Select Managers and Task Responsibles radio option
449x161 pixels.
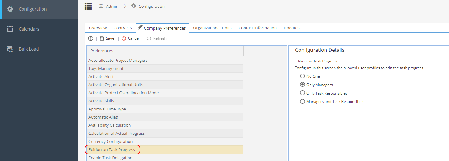click(302, 101)
